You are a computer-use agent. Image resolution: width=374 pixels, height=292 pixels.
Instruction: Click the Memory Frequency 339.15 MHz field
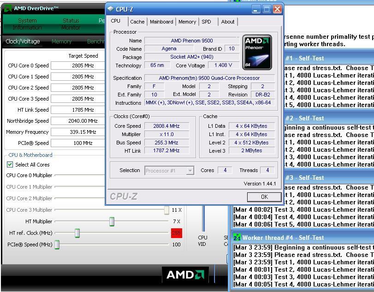[78, 132]
